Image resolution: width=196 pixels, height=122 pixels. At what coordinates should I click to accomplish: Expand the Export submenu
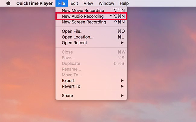(x=68, y=81)
